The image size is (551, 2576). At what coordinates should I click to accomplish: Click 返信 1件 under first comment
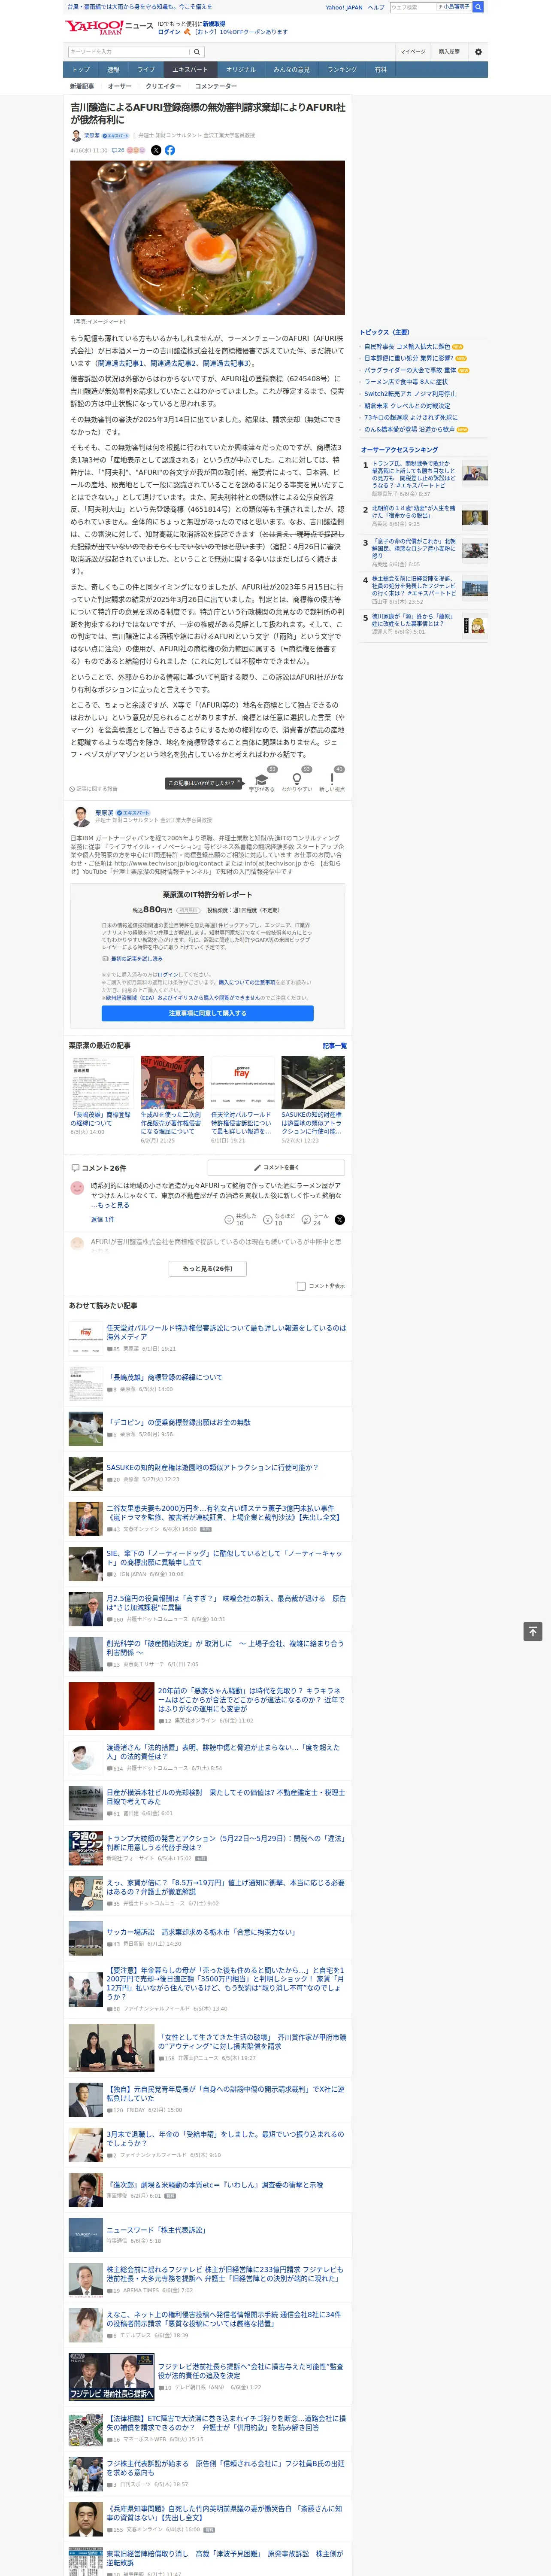pyautogui.click(x=102, y=1219)
